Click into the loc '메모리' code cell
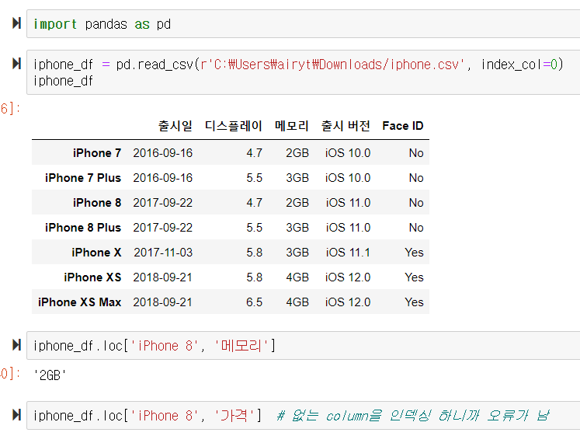This screenshot has width=580, height=443. coord(304,346)
